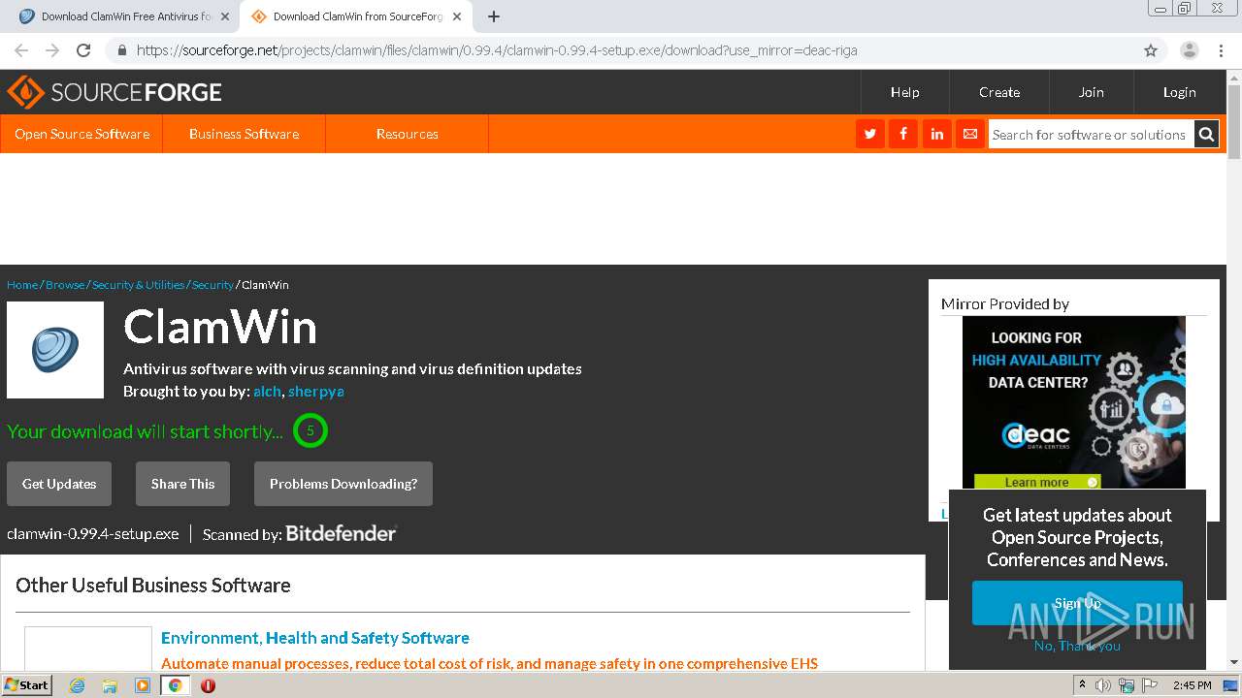Image resolution: width=1242 pixels, height=698 pixels.
Task: Open media player taskbar icon
Action: [143, 685]
